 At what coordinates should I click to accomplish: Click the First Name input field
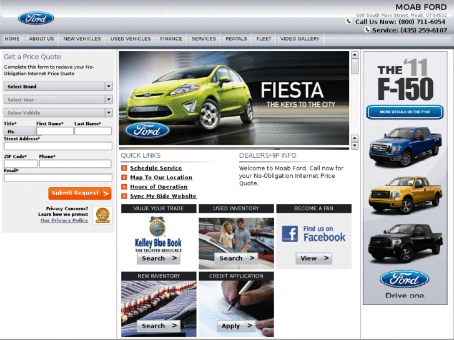coord(55,131)
